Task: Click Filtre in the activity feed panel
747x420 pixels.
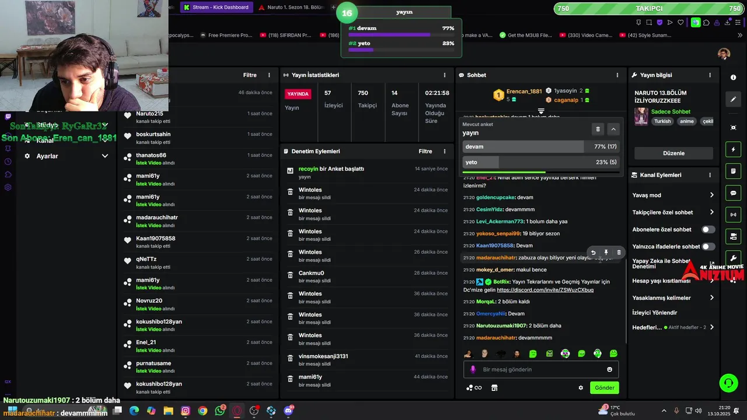Action: 250,75
